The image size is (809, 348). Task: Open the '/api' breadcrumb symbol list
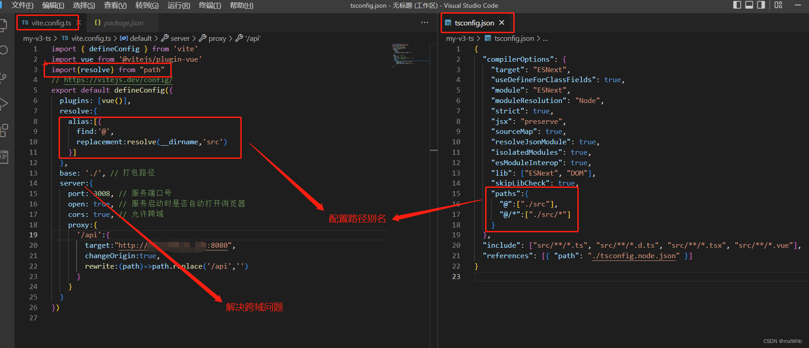pyautogui.click(x=253, y=39)
